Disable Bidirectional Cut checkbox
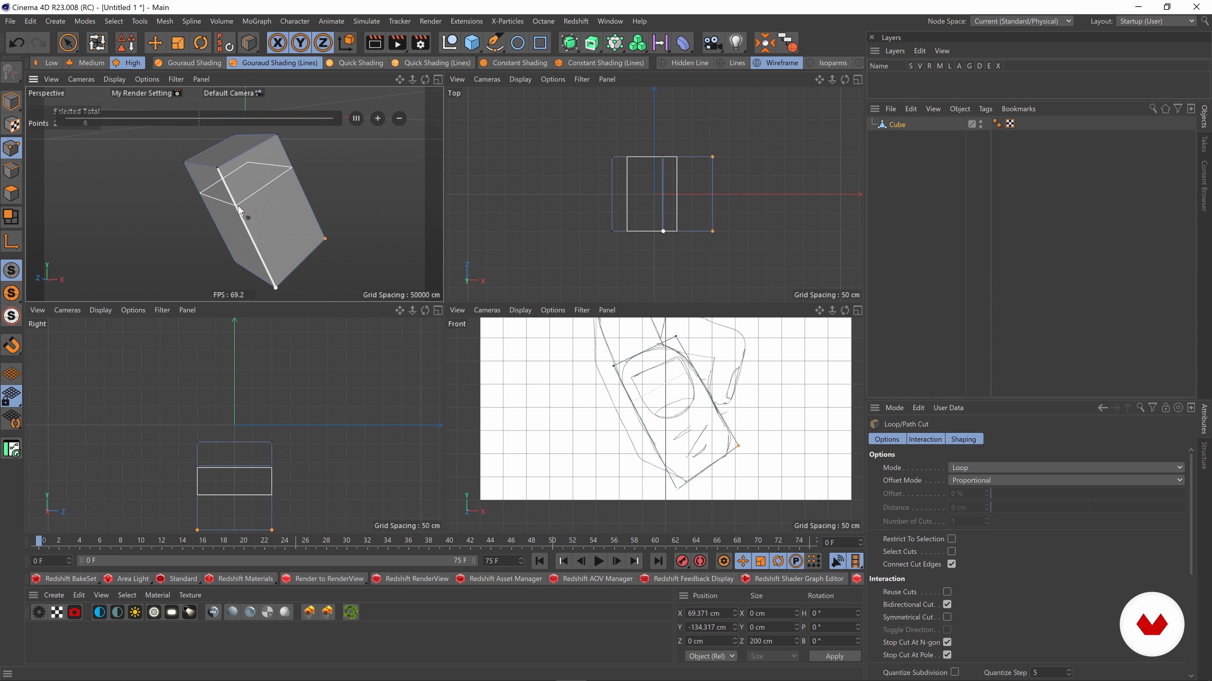Screen dimensions: 1212x681 [x=947, y=604]
